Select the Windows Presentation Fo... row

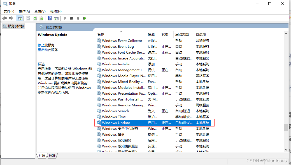[x=154, y=94]
